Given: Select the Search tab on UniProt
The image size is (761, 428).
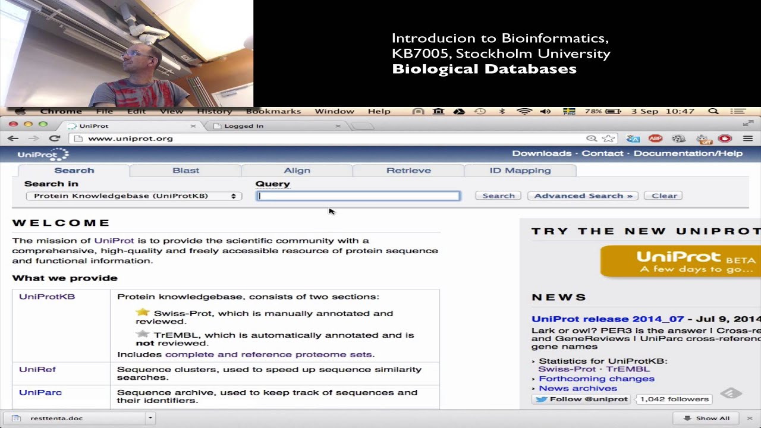Looking at the screenshot, I should [74, 171].
